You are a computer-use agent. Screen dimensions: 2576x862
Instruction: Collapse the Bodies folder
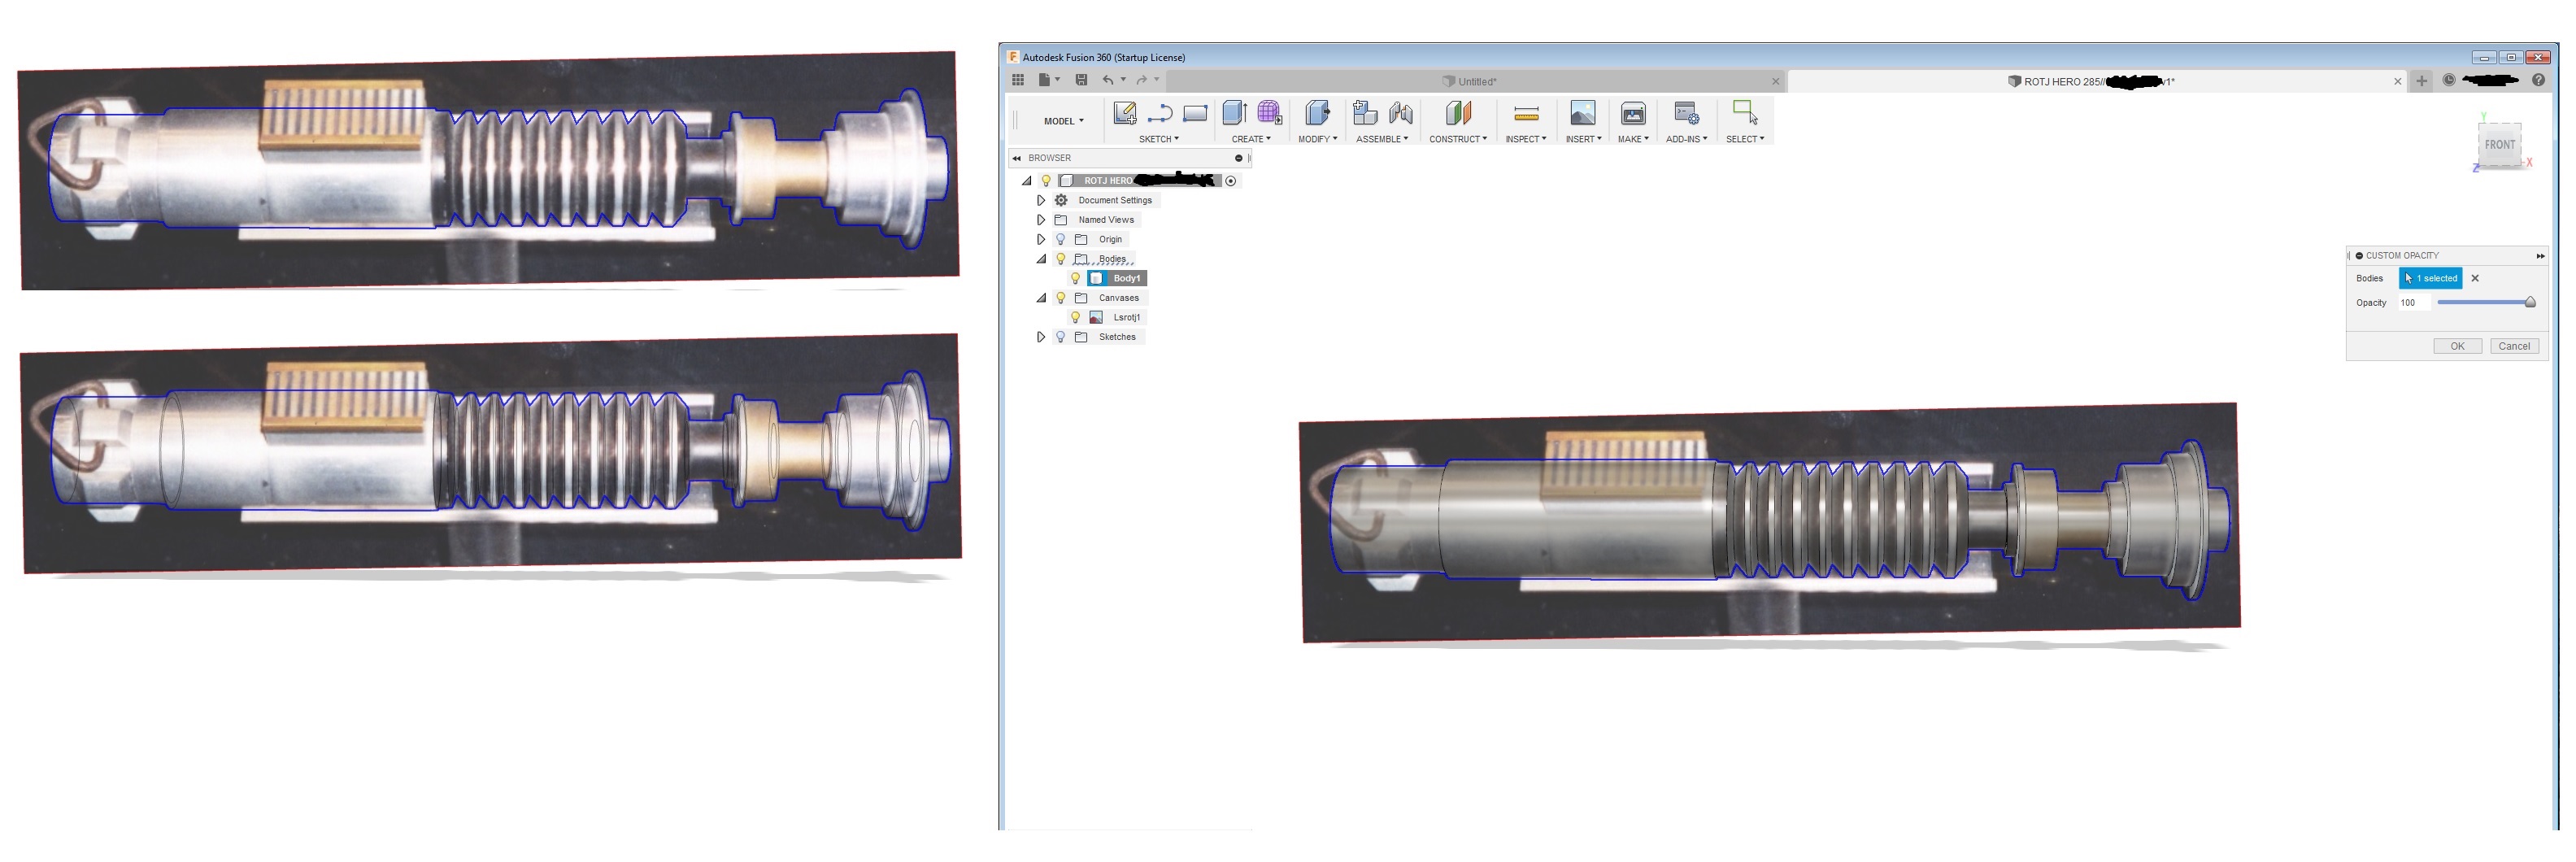[1041, 259]
